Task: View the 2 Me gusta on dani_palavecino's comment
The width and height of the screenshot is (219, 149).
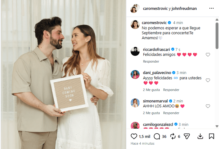Action: click(151, 90)
